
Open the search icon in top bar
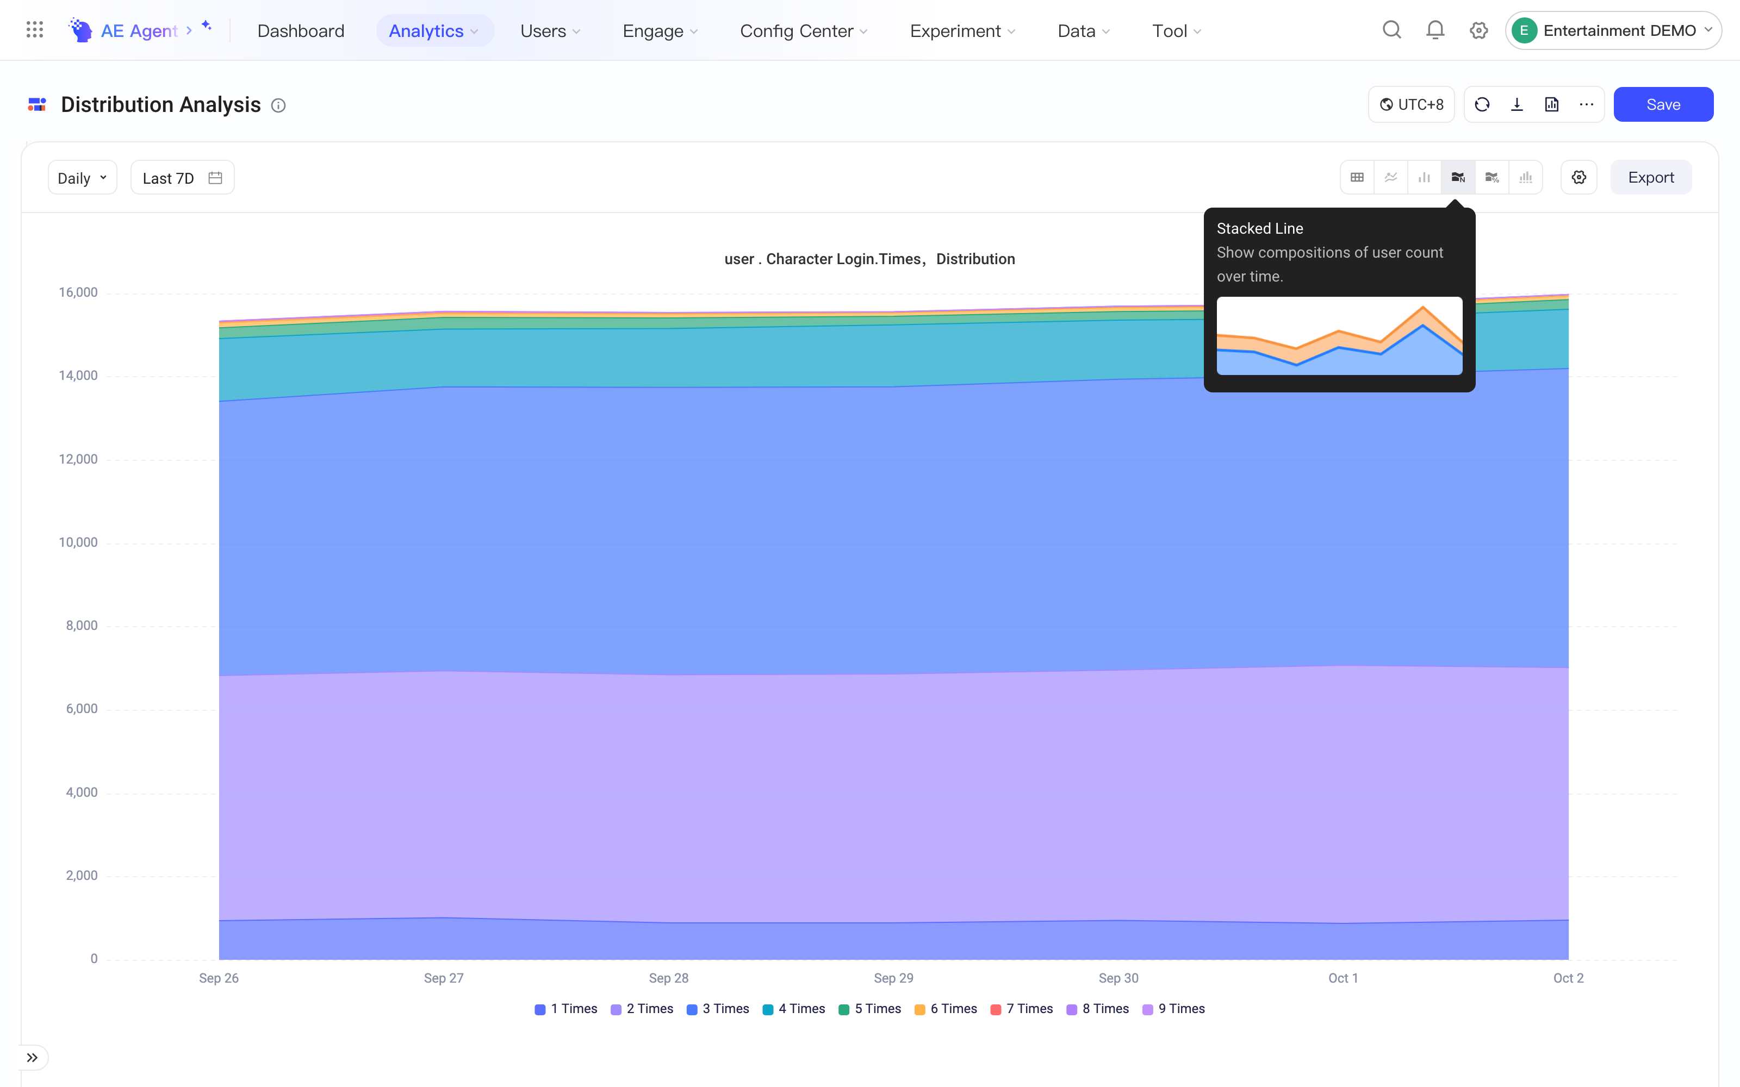[x=1392, y=30]
